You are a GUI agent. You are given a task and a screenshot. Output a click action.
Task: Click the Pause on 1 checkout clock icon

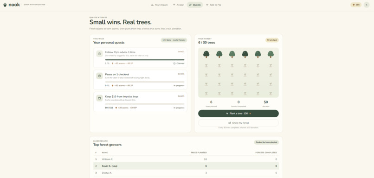tap(99, 76)
